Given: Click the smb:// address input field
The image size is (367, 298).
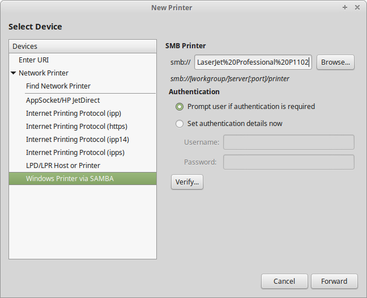Looking at the screenshot, I should pos(253,62).
